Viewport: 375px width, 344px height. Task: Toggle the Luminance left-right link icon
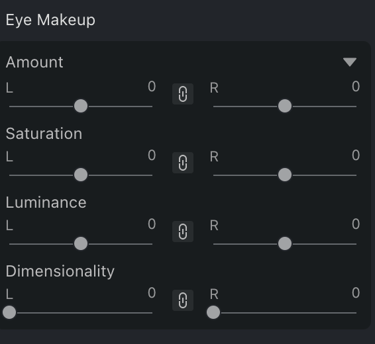click(x=183, y=232)
